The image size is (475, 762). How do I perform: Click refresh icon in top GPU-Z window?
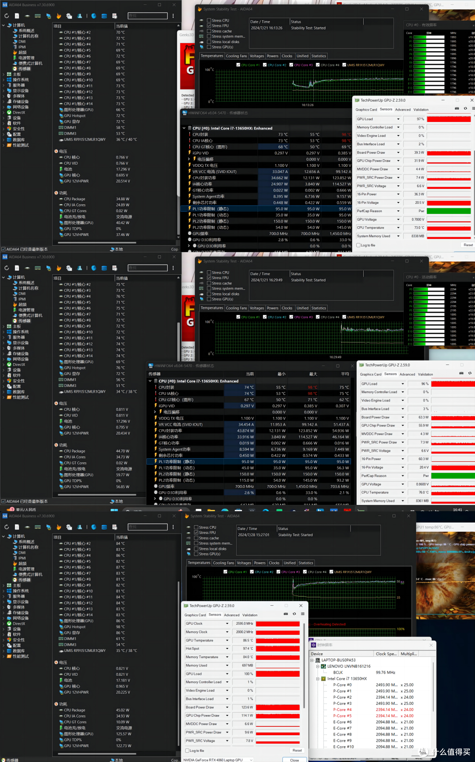[x=465, y=108]
